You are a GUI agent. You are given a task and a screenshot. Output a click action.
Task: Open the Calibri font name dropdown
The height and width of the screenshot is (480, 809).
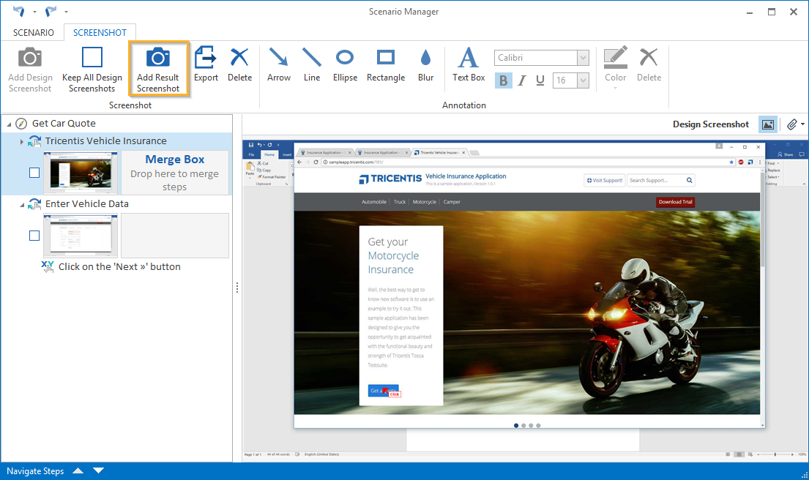[x=583, y=58]
